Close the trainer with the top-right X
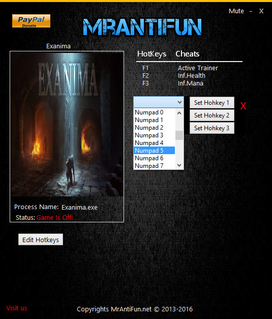This screenshot has width=272, height=319. [x=261, y=11]
